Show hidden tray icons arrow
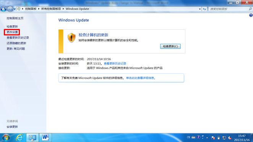Image resolution: width=253 pixels, height=142 pixels. point(207,138)
